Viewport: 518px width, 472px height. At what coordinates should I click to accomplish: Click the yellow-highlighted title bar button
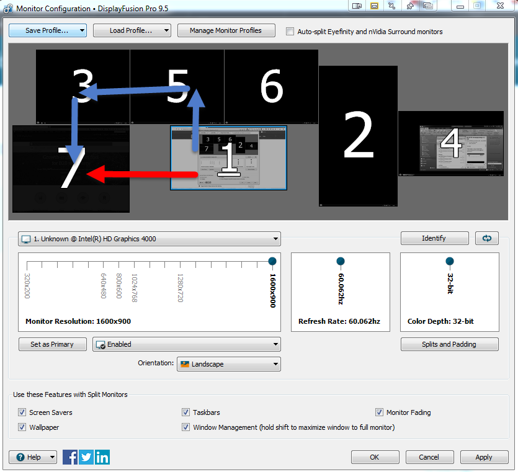coord(374,6)
